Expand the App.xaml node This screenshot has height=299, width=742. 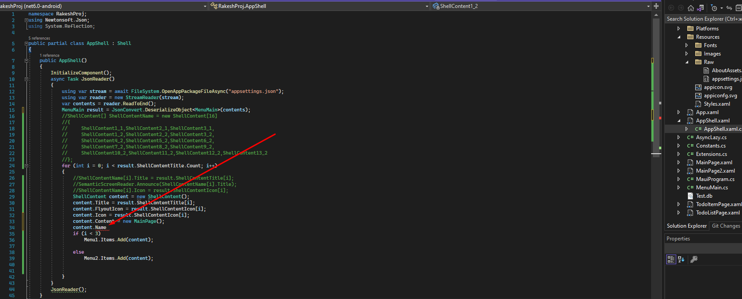679,112
